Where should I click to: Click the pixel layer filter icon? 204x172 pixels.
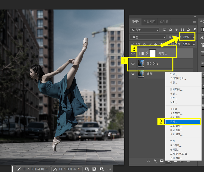click(x=164, y=30)
